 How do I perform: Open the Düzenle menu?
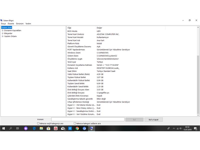(x=11, y=23)
